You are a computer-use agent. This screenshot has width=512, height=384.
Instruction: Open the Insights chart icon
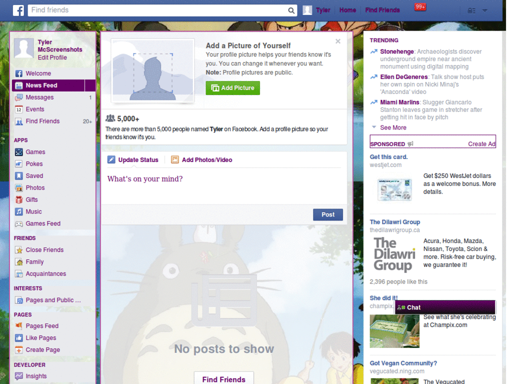pos(19,376)
